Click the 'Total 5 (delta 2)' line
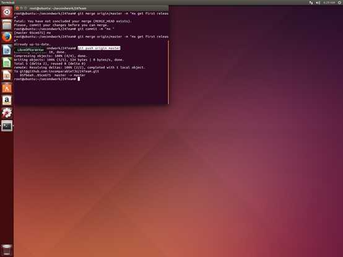Screen dimensions: 343x257 coord(50,64)
